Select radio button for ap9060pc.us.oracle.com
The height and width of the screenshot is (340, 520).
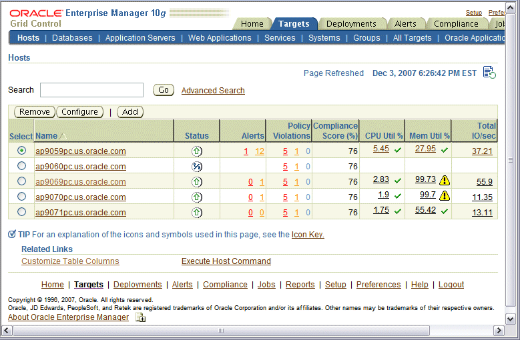[x=21, y=165]
